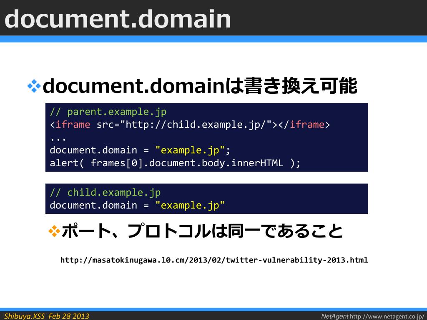The width and height of the screenshot is (427, 320).
Task: Click the slide title "document.domain"
Action: point(118,19)
